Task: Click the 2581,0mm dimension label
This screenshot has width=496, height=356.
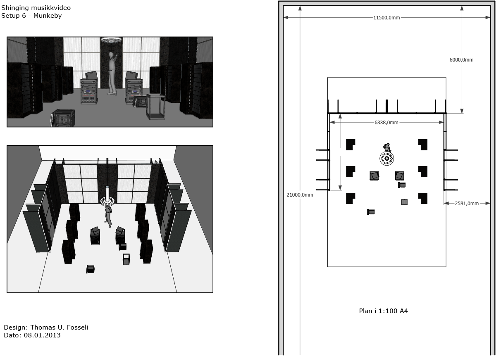Action: tap(467, 203)
